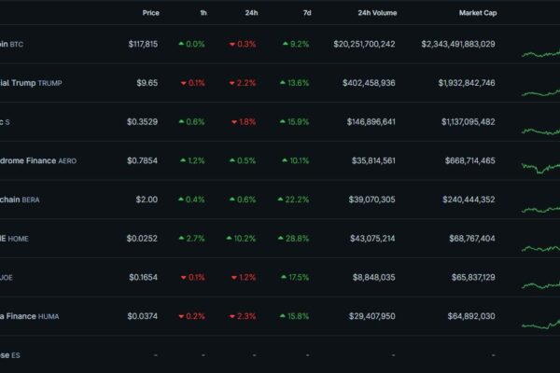Click the $0.0252 HOME price
Screen dimensions: 560x373
click(x=142, y=239)
